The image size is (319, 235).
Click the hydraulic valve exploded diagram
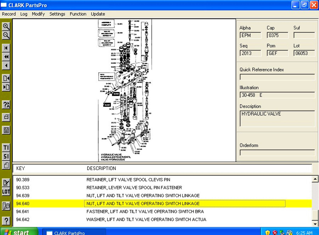(x=125, y=90)
